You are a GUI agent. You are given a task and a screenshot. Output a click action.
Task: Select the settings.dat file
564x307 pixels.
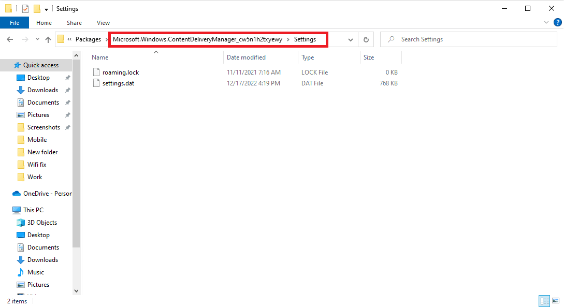click(118, 83)
